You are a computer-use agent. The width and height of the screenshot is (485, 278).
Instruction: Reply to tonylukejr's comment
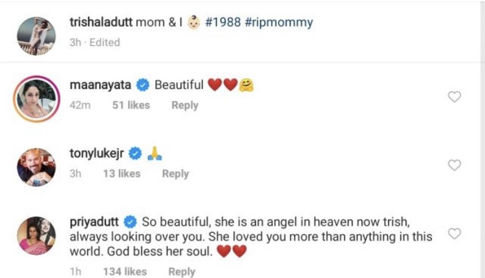click(175, 174)
